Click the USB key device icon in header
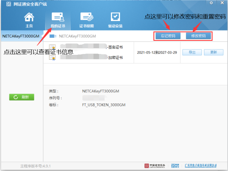The width and height of the screenshot is (228, 171). coord(53,36)
